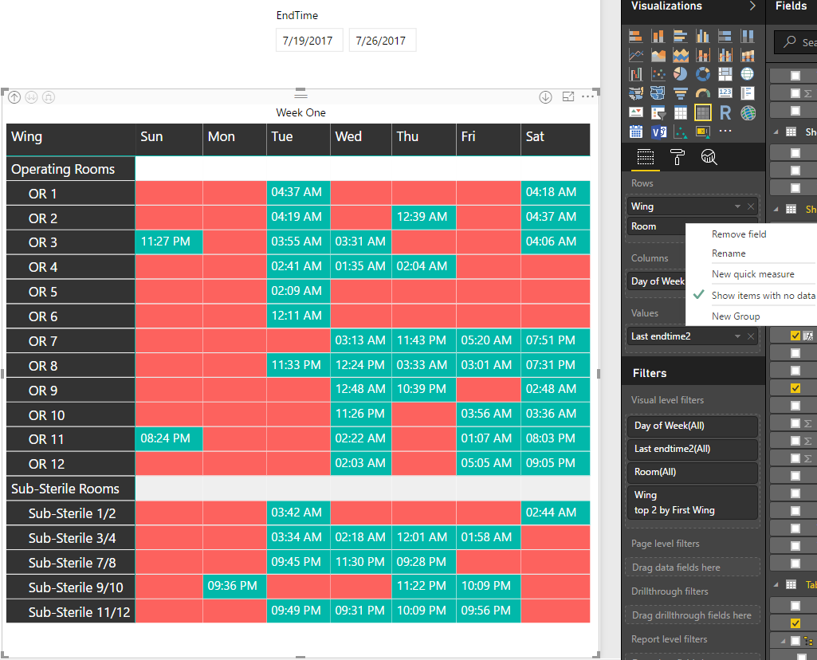
Task: Click the Fields search box
Action: pos(795,42)
